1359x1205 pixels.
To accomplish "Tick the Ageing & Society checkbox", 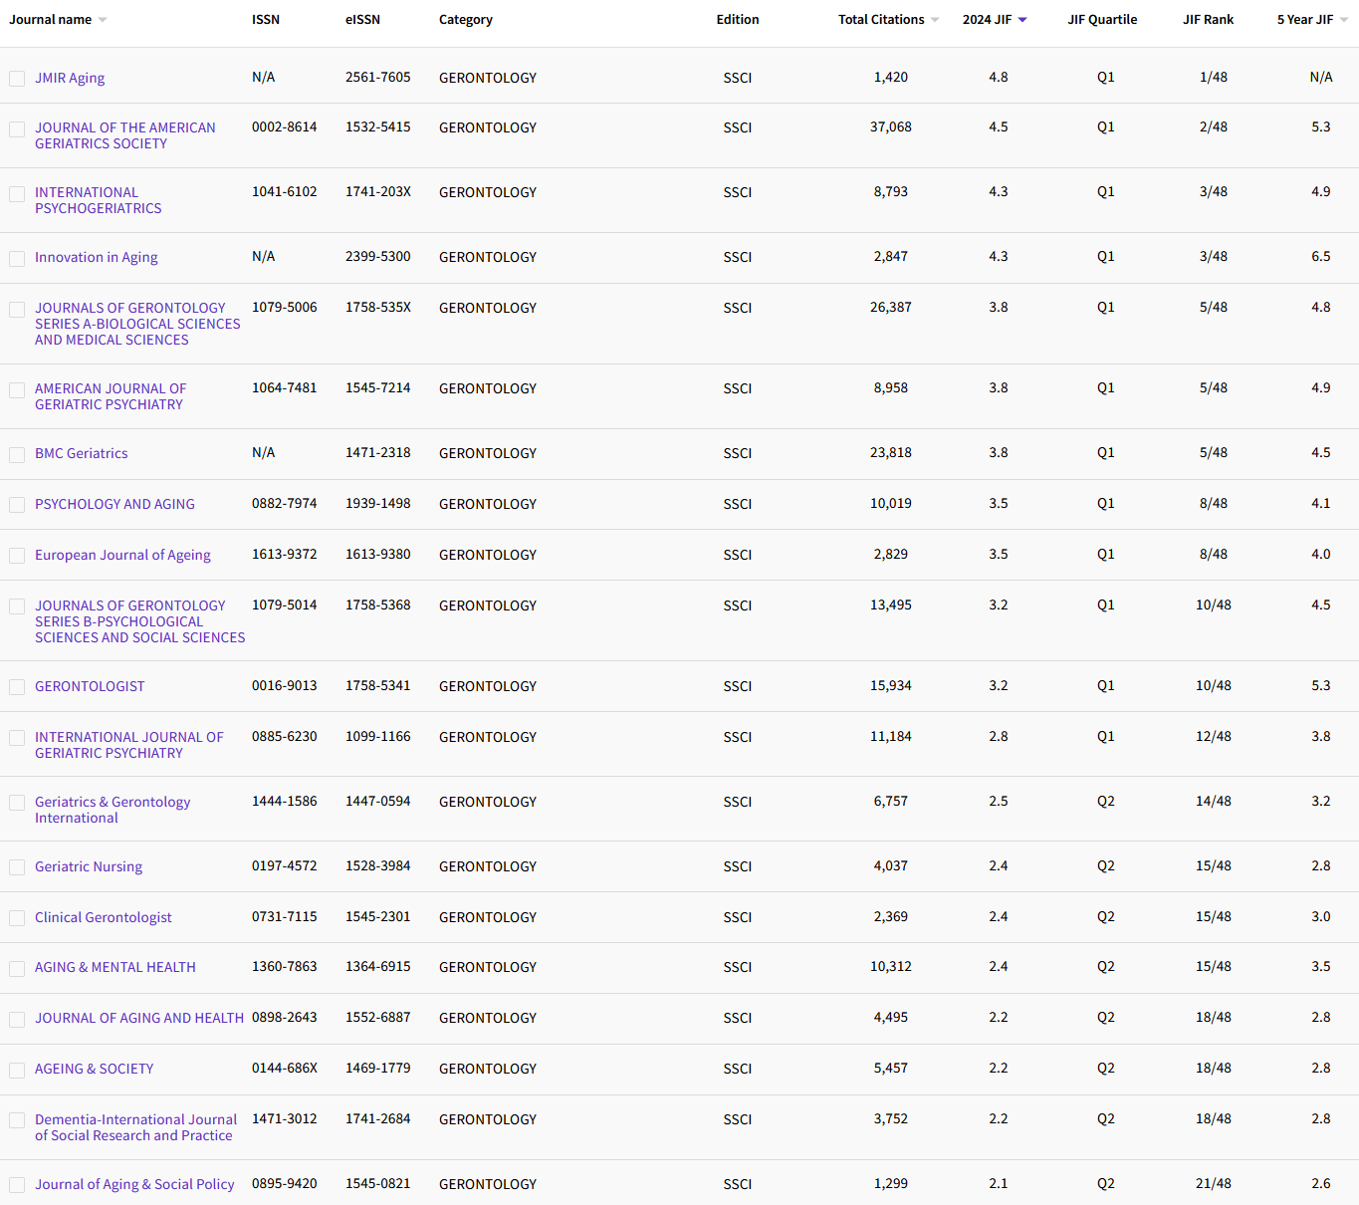I will [x=17, y=1071].
